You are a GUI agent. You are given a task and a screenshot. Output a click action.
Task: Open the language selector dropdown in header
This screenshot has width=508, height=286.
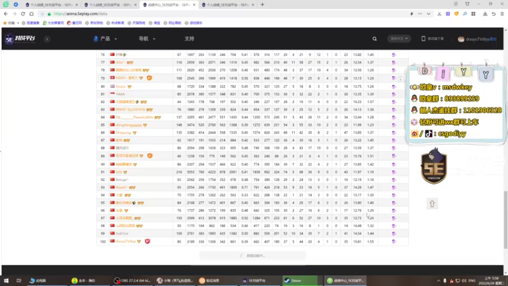tap(399, 39)
